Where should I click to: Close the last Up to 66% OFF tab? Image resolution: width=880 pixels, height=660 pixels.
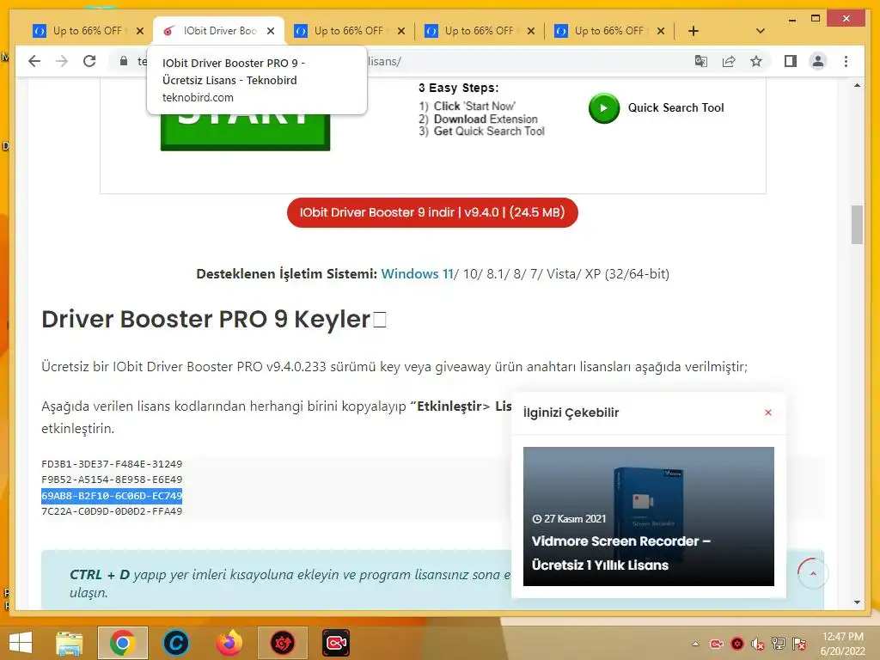pos(661,31)
